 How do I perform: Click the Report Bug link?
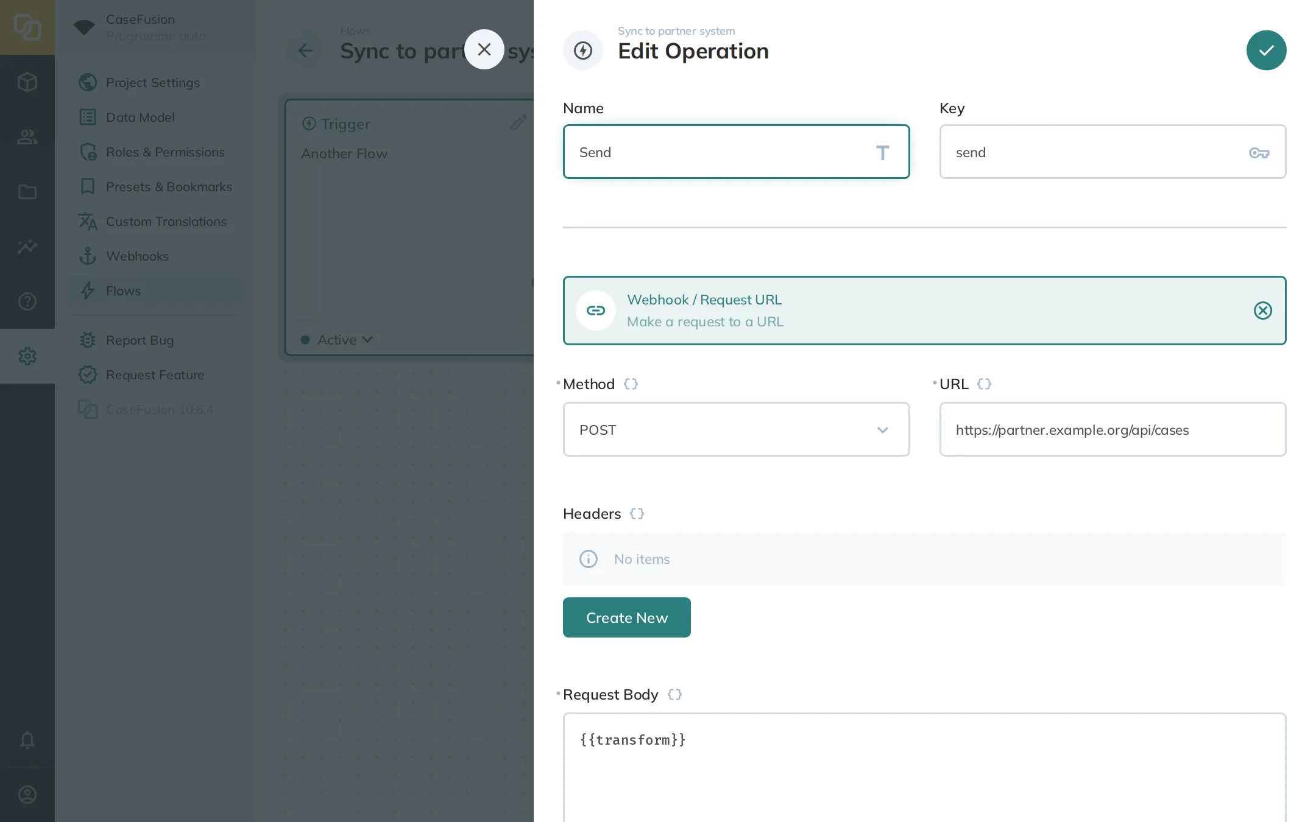pyautogui.click(x=155, y=340)
